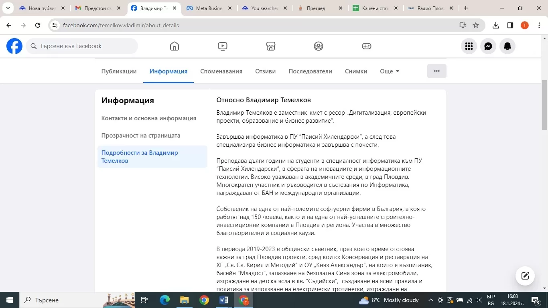Open the Facebook Video icon
Viewport: 548px width, 308px height.
pos(223,46)
